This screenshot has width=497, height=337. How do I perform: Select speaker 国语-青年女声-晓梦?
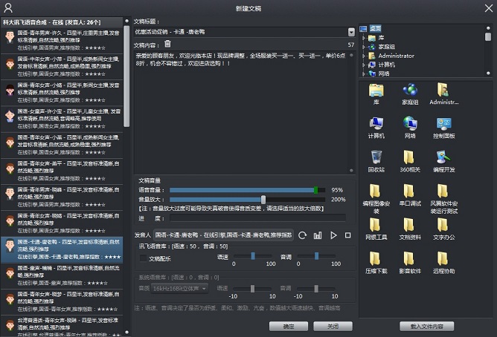(62, 301)
